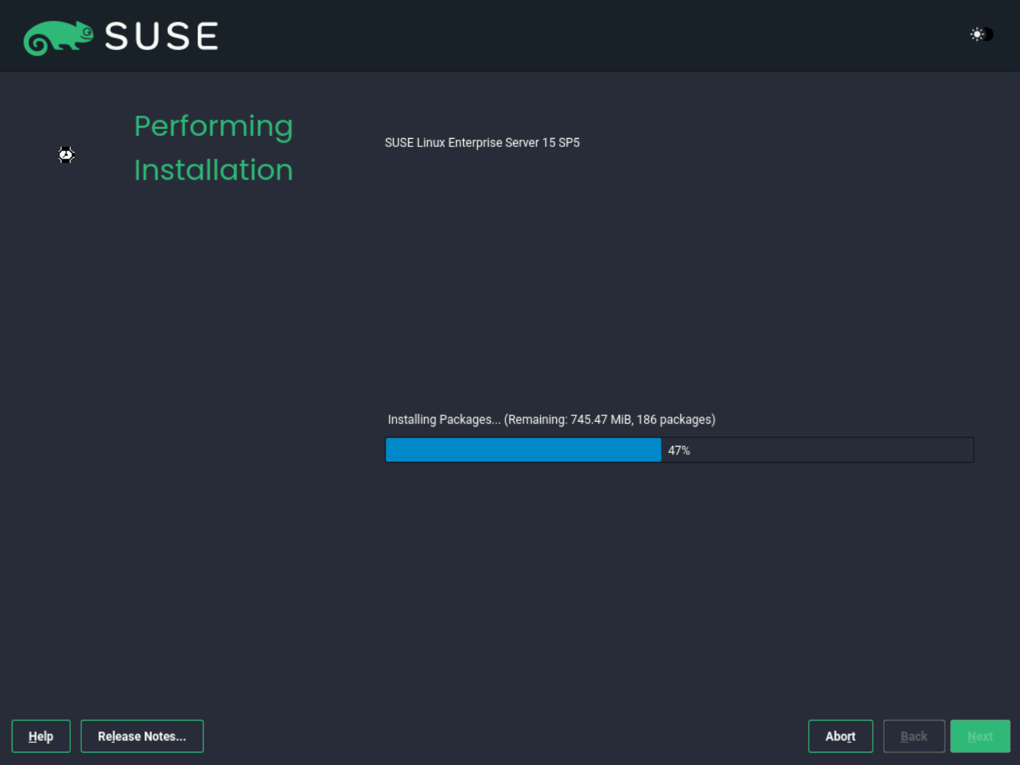Click the Next button
The width and height of the screenshot is (1020, 765).
coord(980,736)
